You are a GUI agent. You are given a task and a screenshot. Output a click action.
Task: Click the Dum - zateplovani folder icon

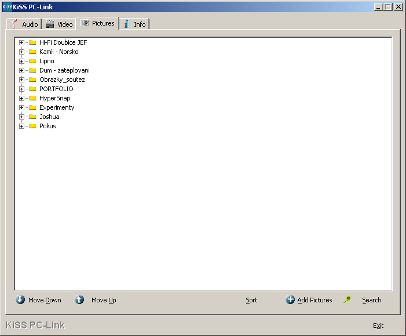point(32,70)
